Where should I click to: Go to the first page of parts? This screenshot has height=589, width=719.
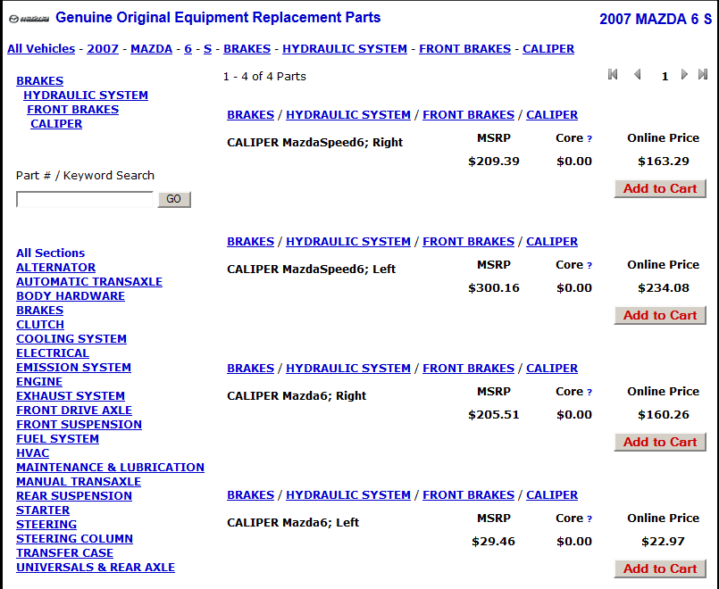point(613,74)
